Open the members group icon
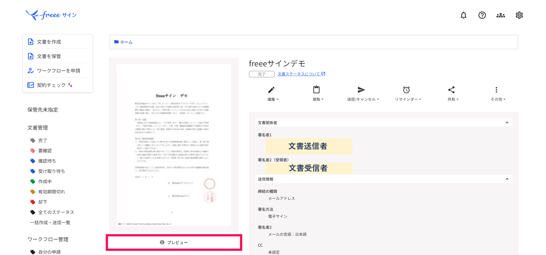This screenshot has width=546, height=255. point(500,15)
